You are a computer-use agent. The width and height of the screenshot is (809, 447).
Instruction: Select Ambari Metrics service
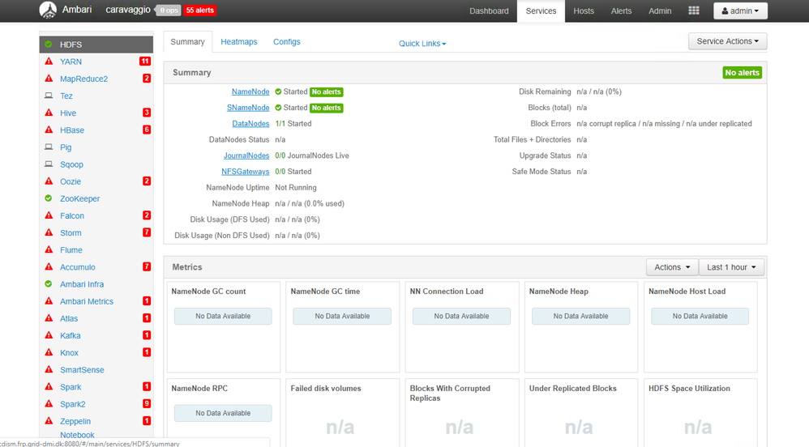click(x=86, y=301)
